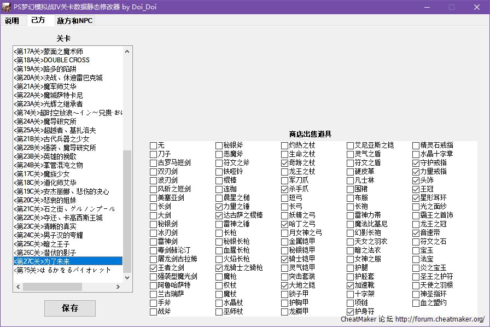Click the app icon in title bar
490x327 pixels.
coord(7,7)
